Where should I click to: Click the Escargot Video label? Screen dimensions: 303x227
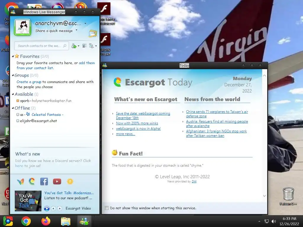pos(78,208)
